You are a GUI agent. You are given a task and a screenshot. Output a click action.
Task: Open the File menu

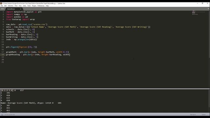[x=2, y=6]
